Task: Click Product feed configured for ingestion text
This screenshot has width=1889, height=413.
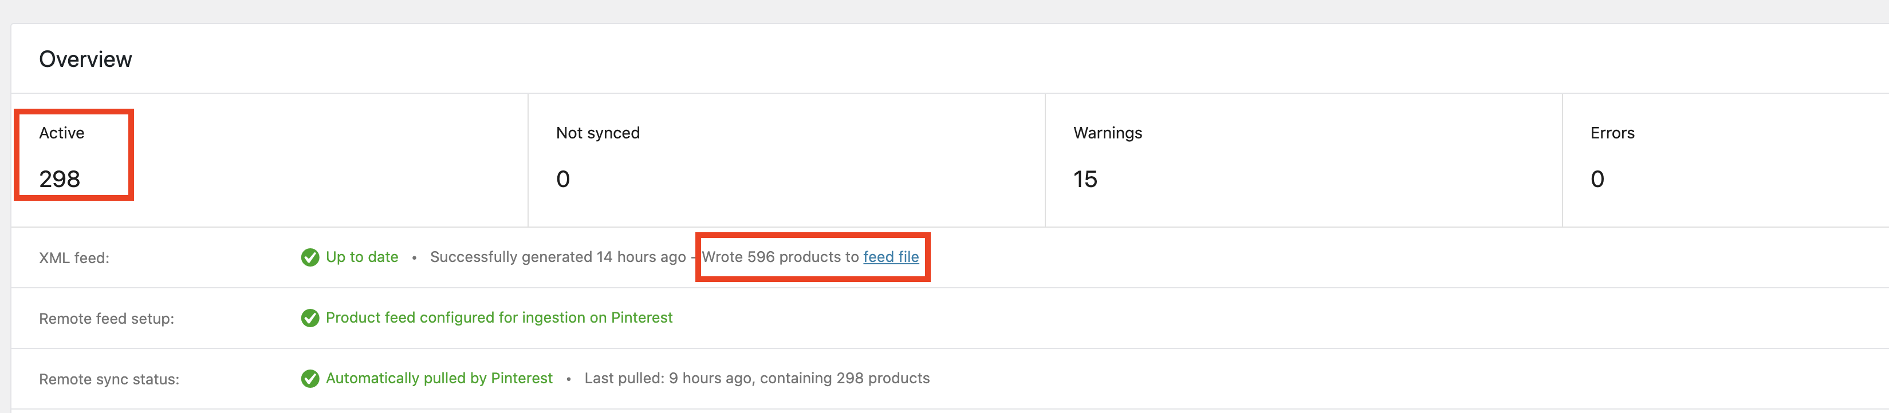Action: coord(499,318)
